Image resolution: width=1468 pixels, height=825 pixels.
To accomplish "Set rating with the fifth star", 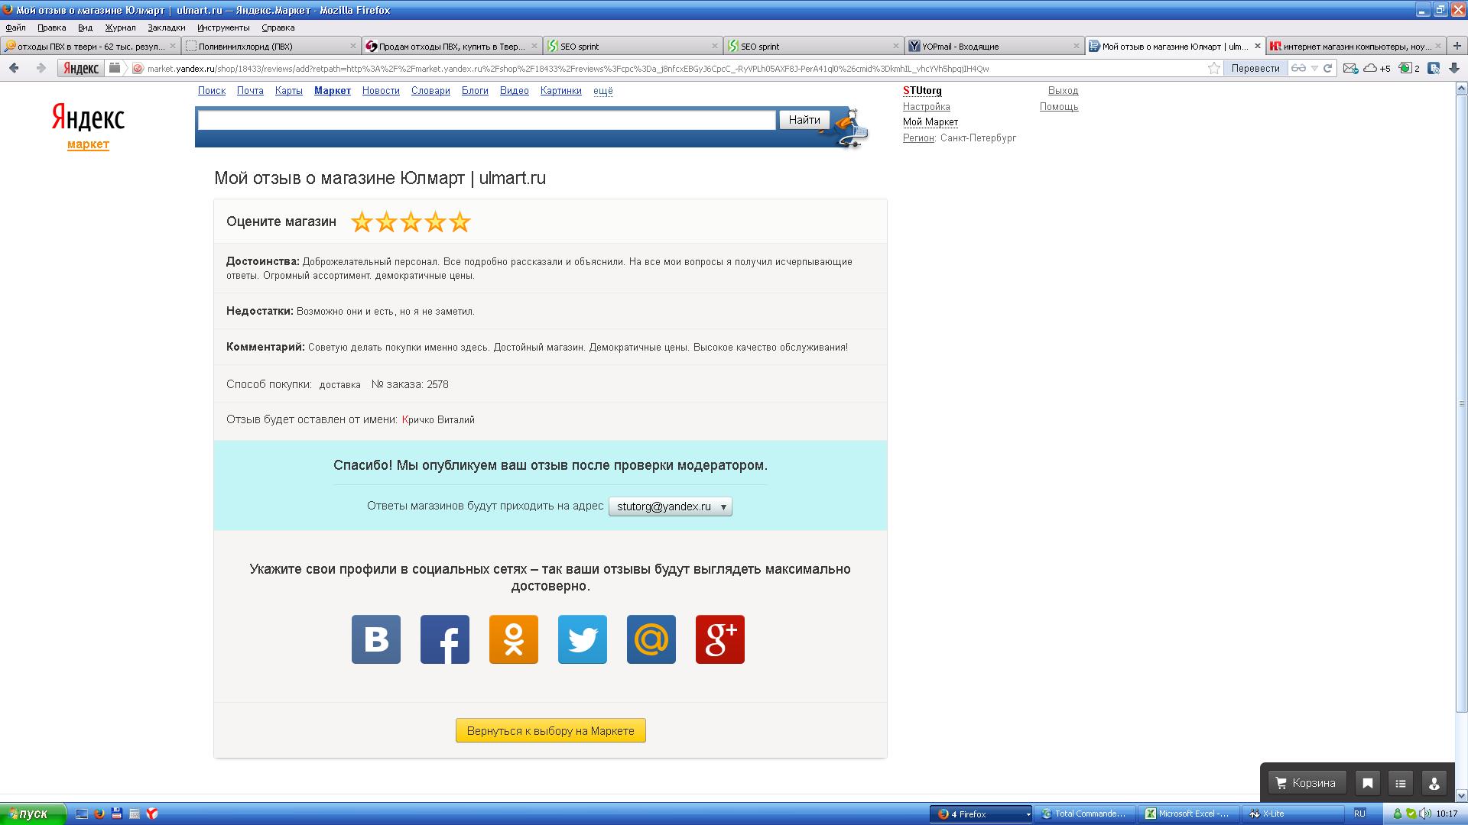I will (x=460, y=222).
